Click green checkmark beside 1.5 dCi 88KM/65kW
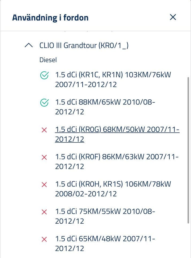 pos(44,103)
